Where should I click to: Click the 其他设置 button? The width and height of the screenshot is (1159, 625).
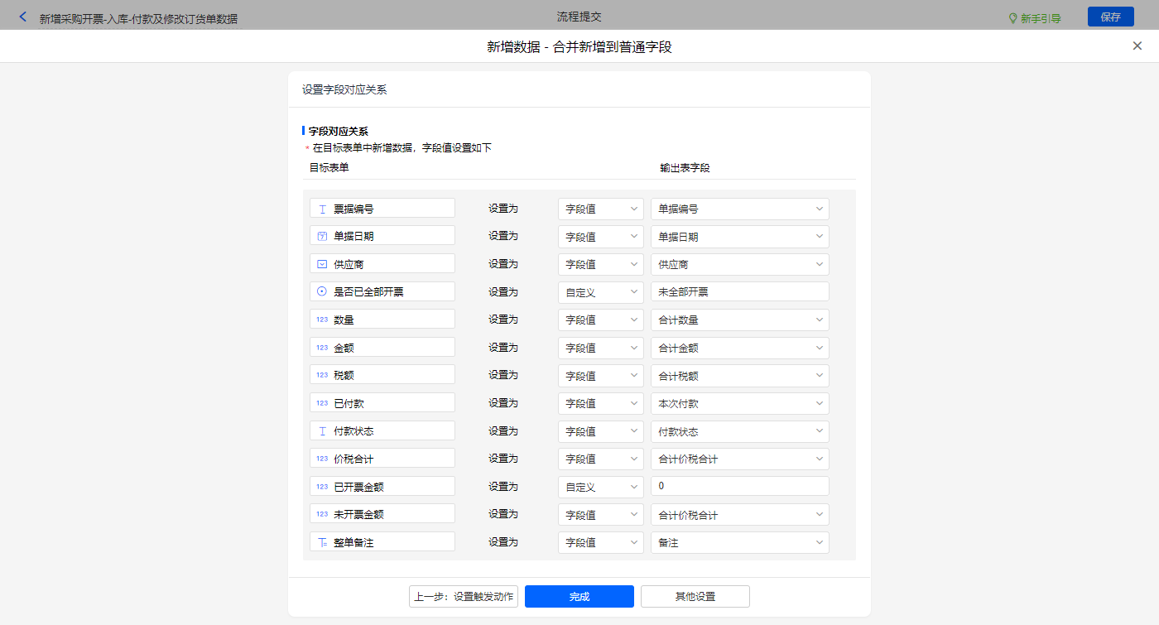[x=695, y=597]
